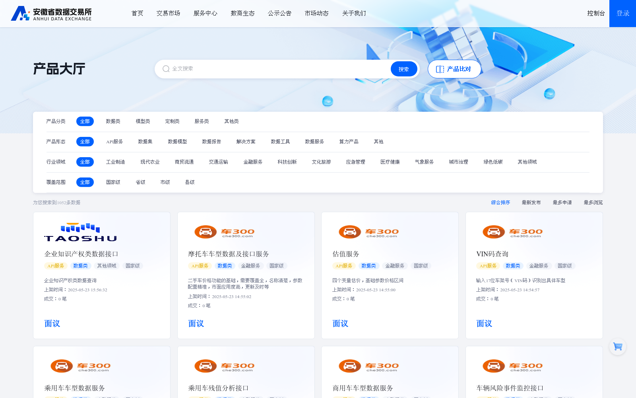The width and height of the screenshot is (636, 398).
Task: Click the search magnifier icon
Action: point(166,69)
